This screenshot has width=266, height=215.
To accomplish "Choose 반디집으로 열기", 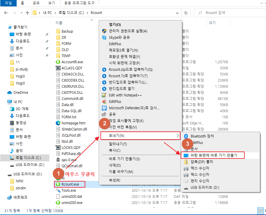I will [122, 89].
